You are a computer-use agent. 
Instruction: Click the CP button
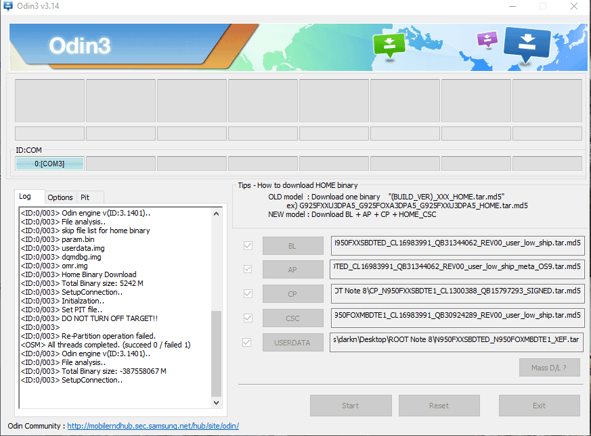(x=293, y=294)
